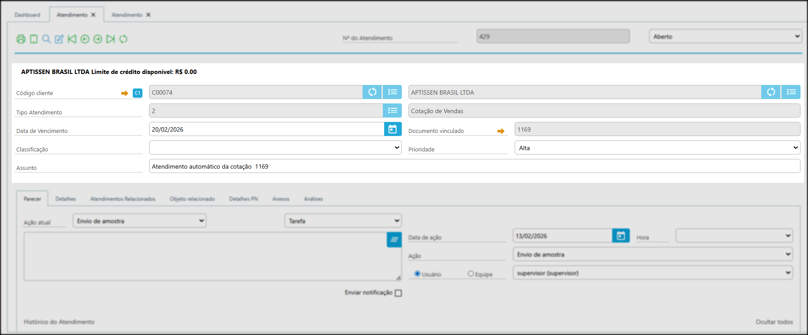This screenshot has height=335, width=808.
Task: Select the Usuário radio button
Action: (x=417, y=274)
